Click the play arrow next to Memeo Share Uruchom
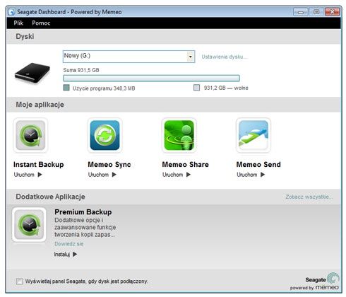 (189, 175)
